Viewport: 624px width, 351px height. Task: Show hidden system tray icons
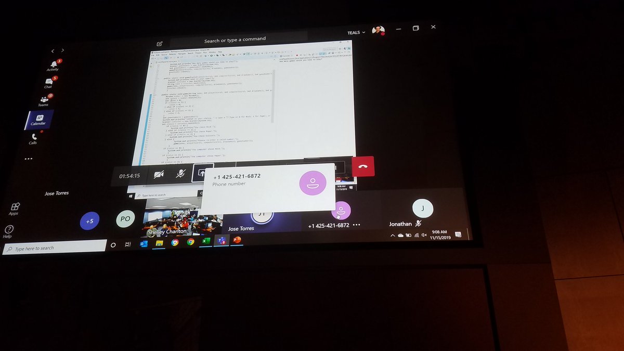coord(394,236)
